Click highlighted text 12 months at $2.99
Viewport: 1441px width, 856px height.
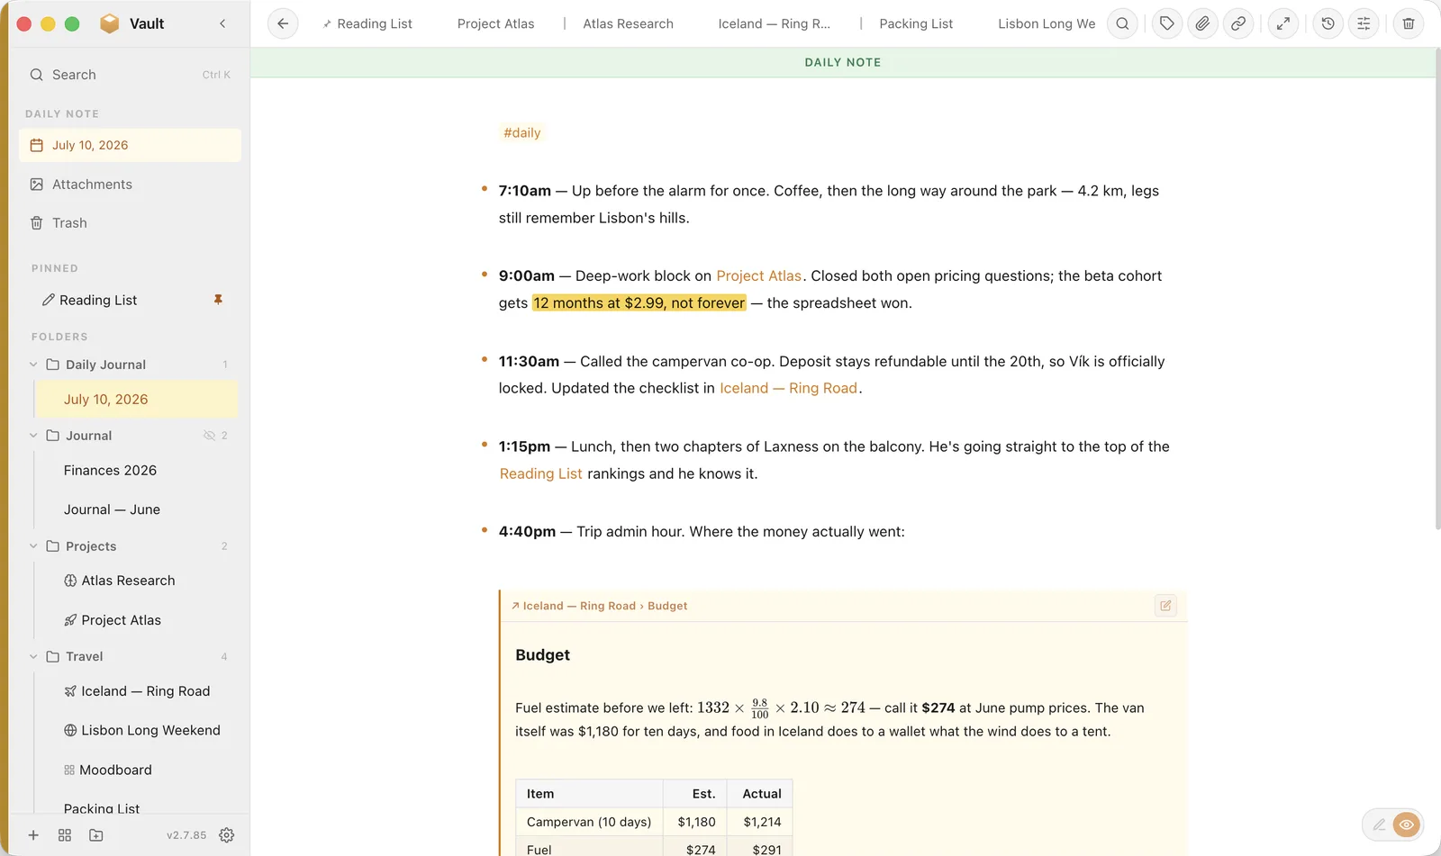pos(639,302)
